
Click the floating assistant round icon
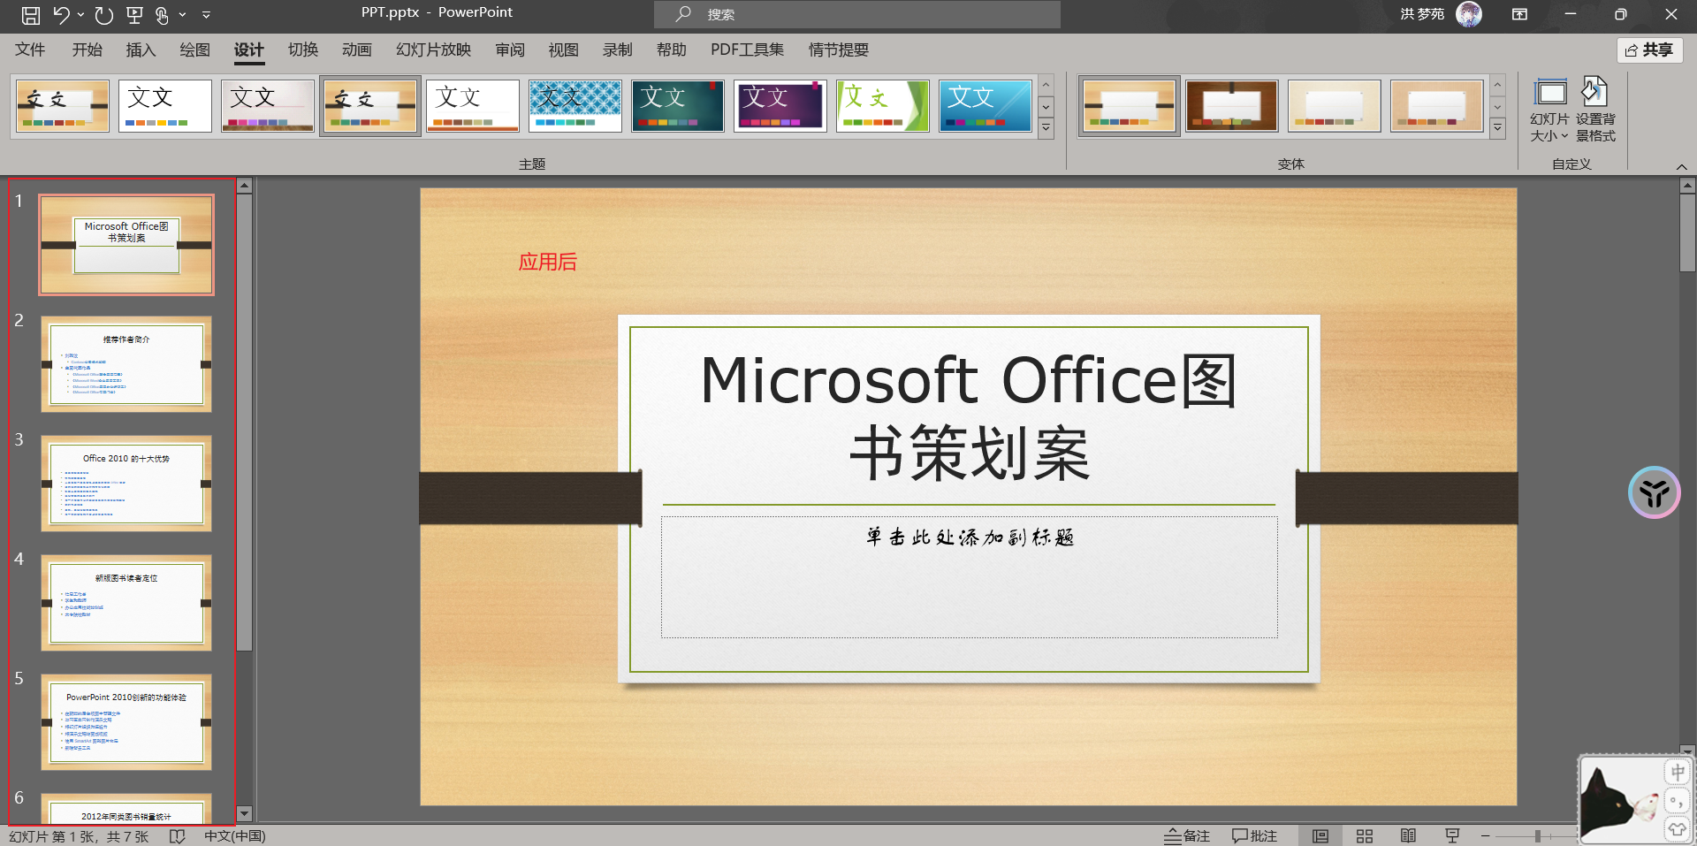[x=1654, y=492]
